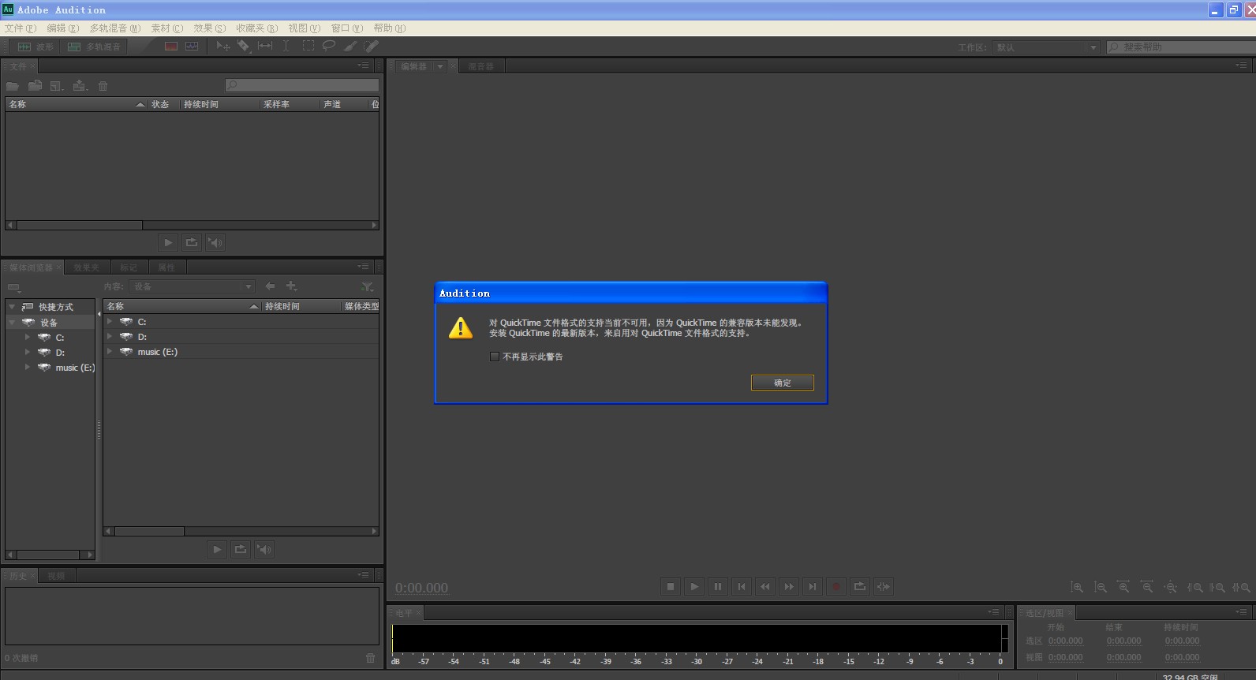Select the Move tool
The height and width of the screenshot is (680, 1256).
click(223, 47)
